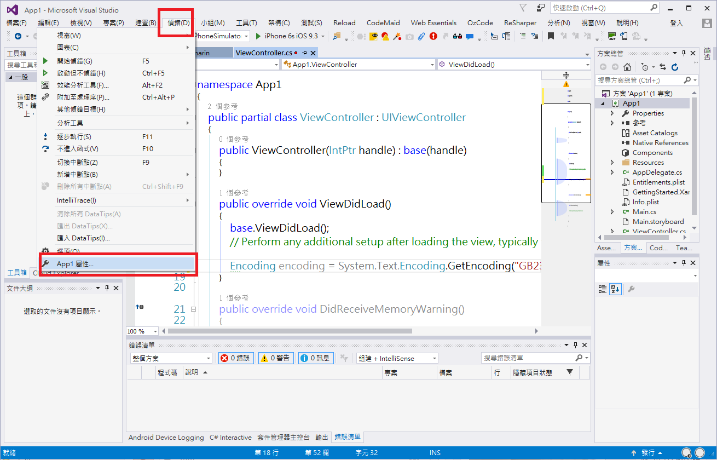The width and height of the screenshot is (717, 460).
Task: Click property pages wrench icon in 屬性 panel
Action: [631, 289]
